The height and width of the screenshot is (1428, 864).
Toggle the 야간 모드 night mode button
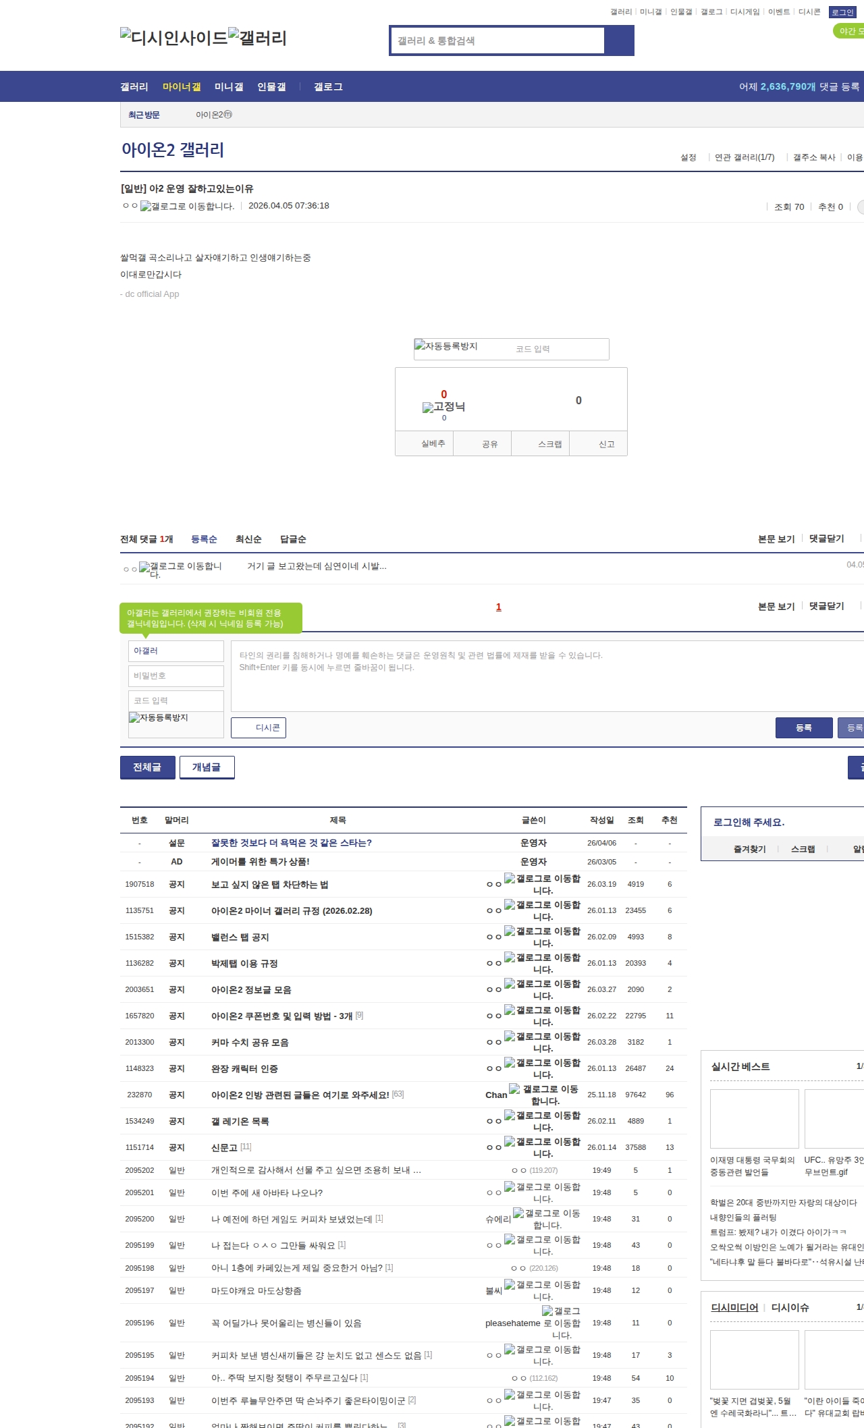[849, 31]
